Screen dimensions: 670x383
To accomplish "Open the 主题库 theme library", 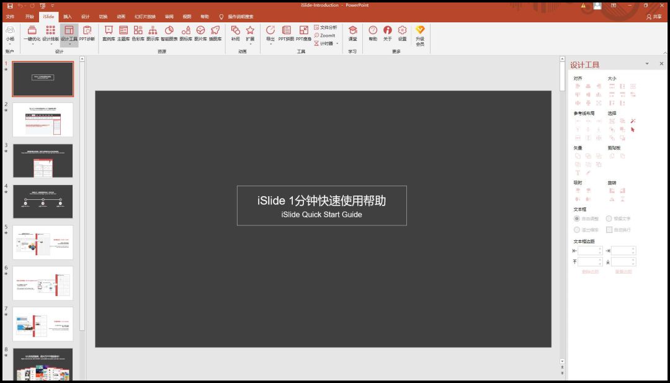I will pos(123,34).
